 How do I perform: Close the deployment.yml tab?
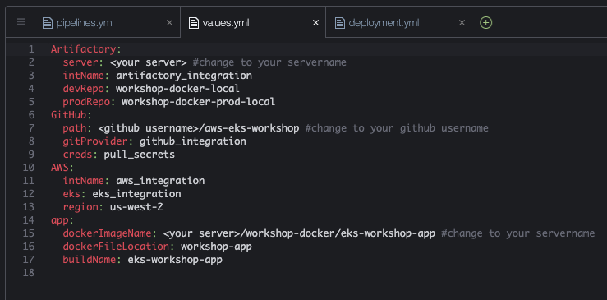click(462, 23)
